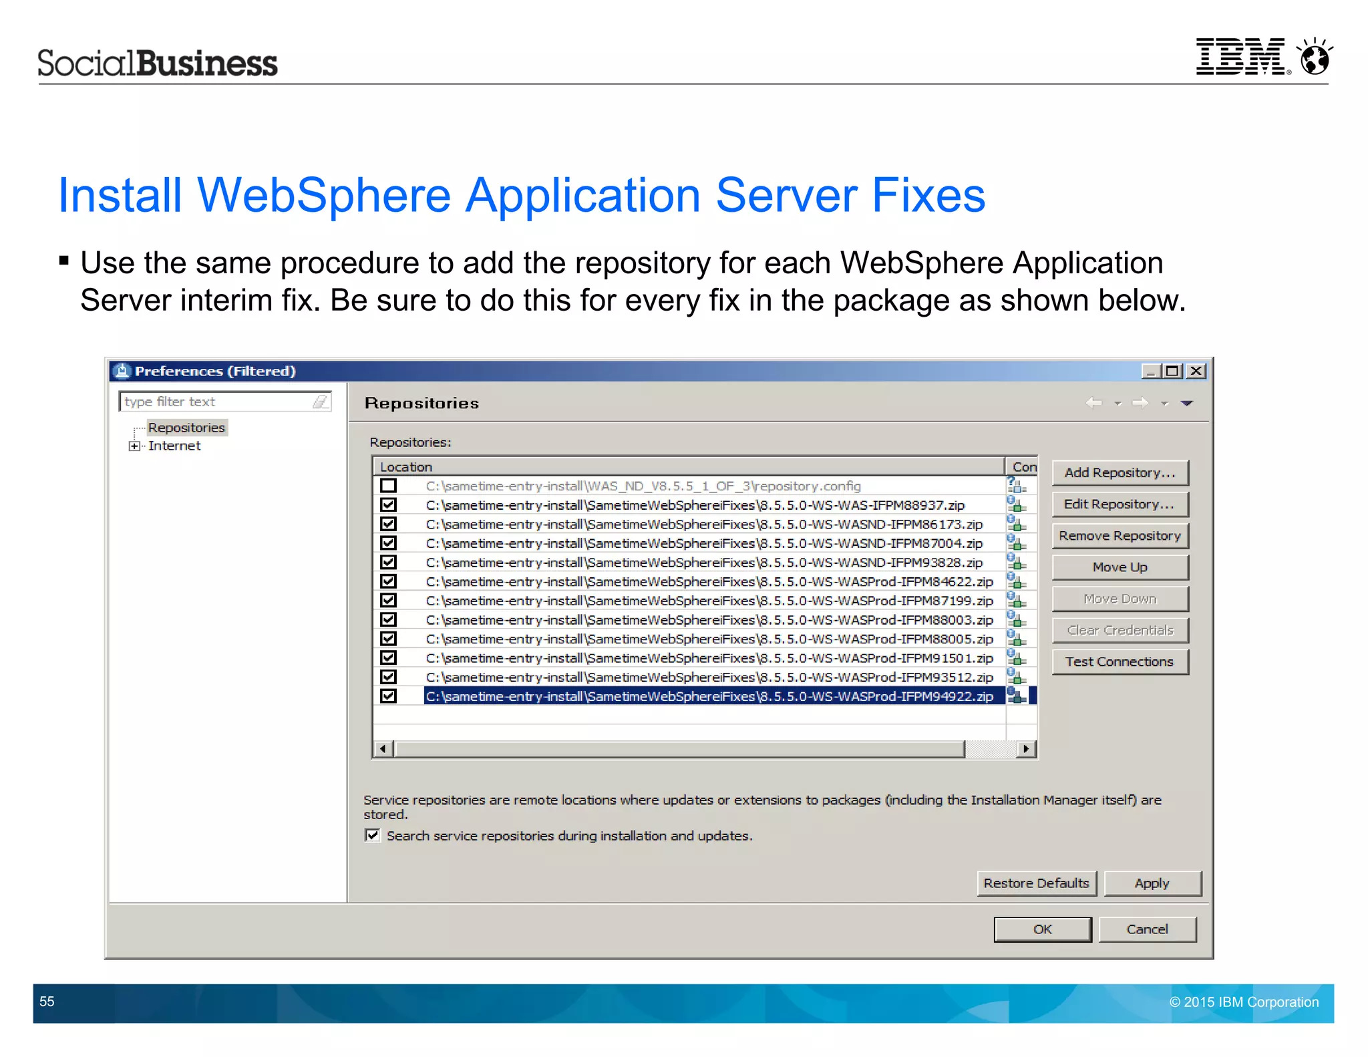Uncheck the WS-WAS-IFPM88937.zip repository

pos(388,504)
